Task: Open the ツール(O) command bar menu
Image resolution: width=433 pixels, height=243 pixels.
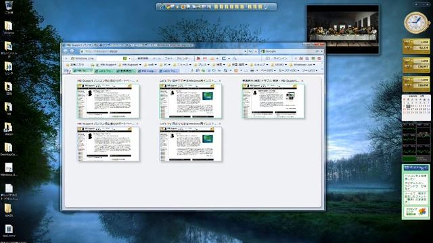Action: pyautogui.click(x=309, y=70)
